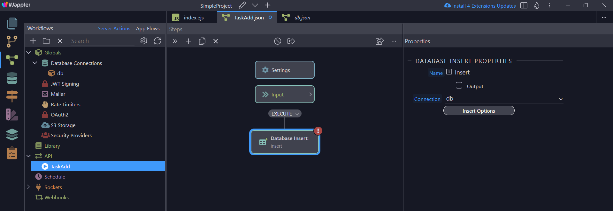The width and height of the screenshot is (613, 211).
Task: Toggle the split layout panel icon
Action: [x=524, y=5]
